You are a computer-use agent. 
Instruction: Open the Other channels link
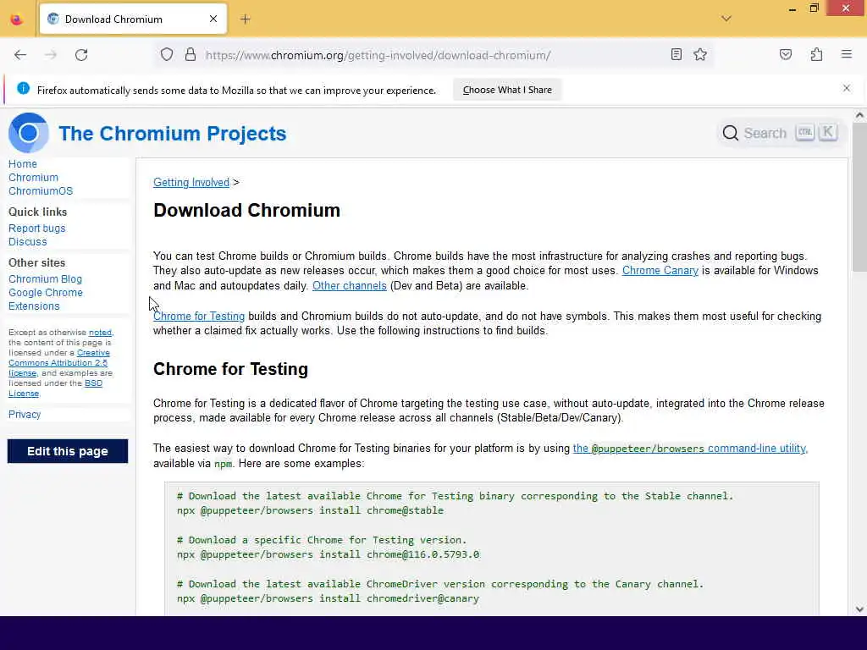click(x=349, y=286)
